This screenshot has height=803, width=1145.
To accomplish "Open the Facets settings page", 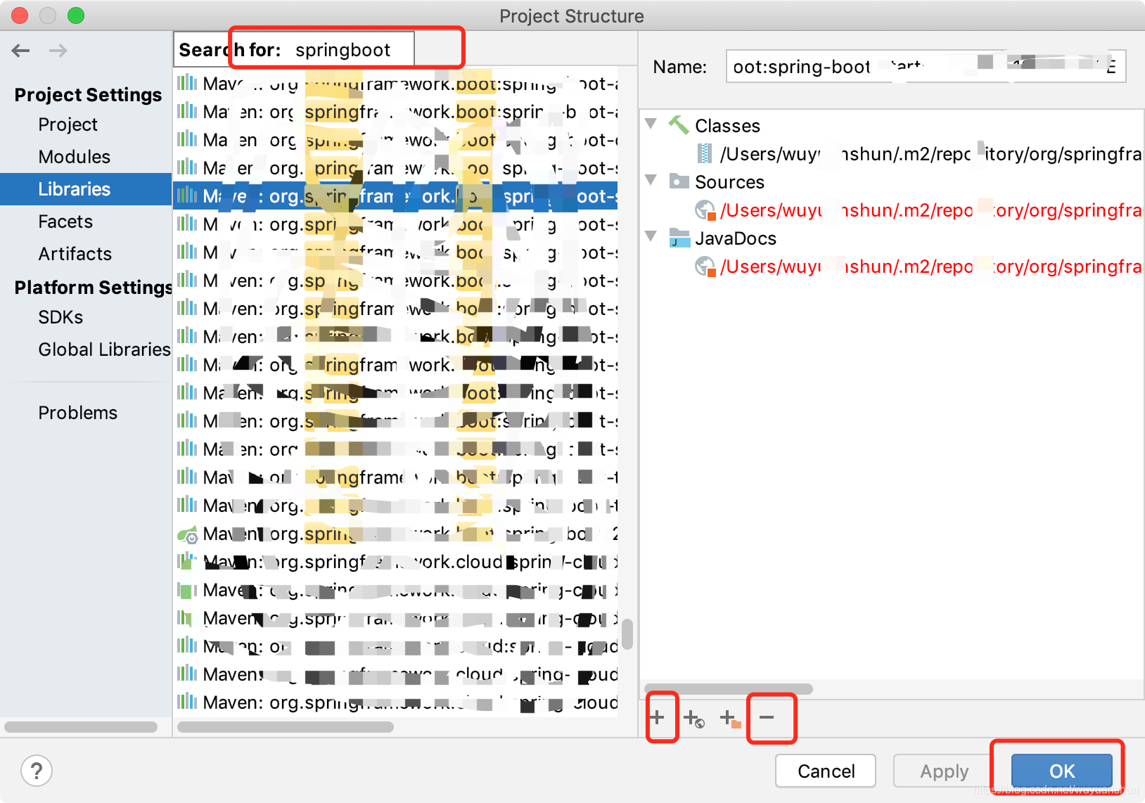I will coord(65,221).
